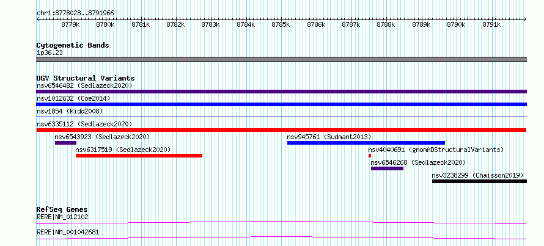Image resolution: width=544 pixels, height=246 pixels.
Task: Open the nsv6317519 (Sedlazeck2020) label
Action: [123, 150]
